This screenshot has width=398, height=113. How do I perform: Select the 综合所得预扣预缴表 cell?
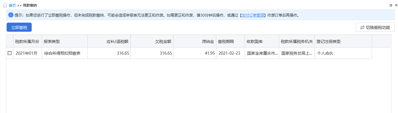pyautogui.click(x=65, y=53)
